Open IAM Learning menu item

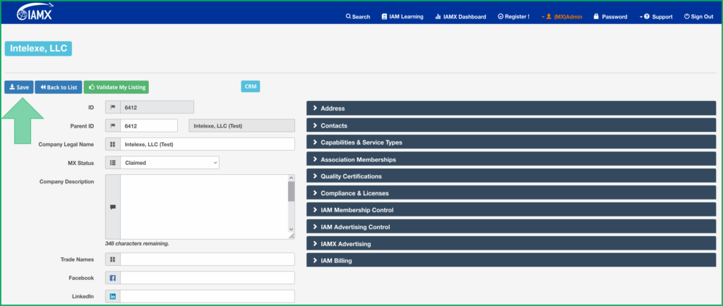point(402,16)
